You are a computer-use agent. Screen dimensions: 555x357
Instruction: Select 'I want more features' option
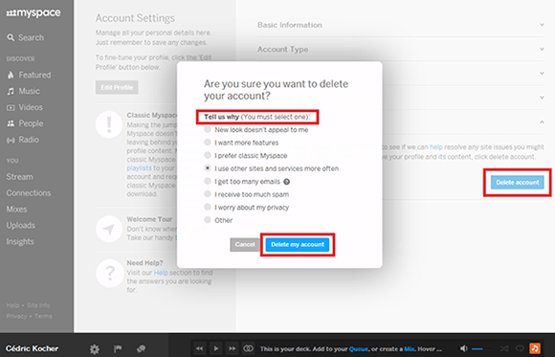pyautogui.click(x=208, y=143)
